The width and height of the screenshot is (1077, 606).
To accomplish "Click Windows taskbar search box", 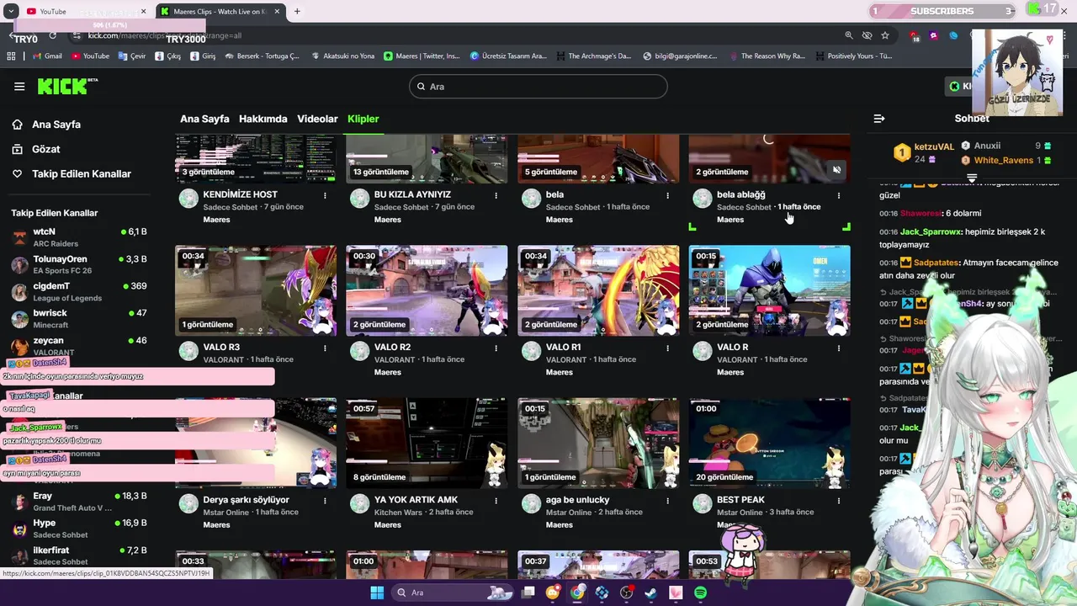I will click(453, 593).
